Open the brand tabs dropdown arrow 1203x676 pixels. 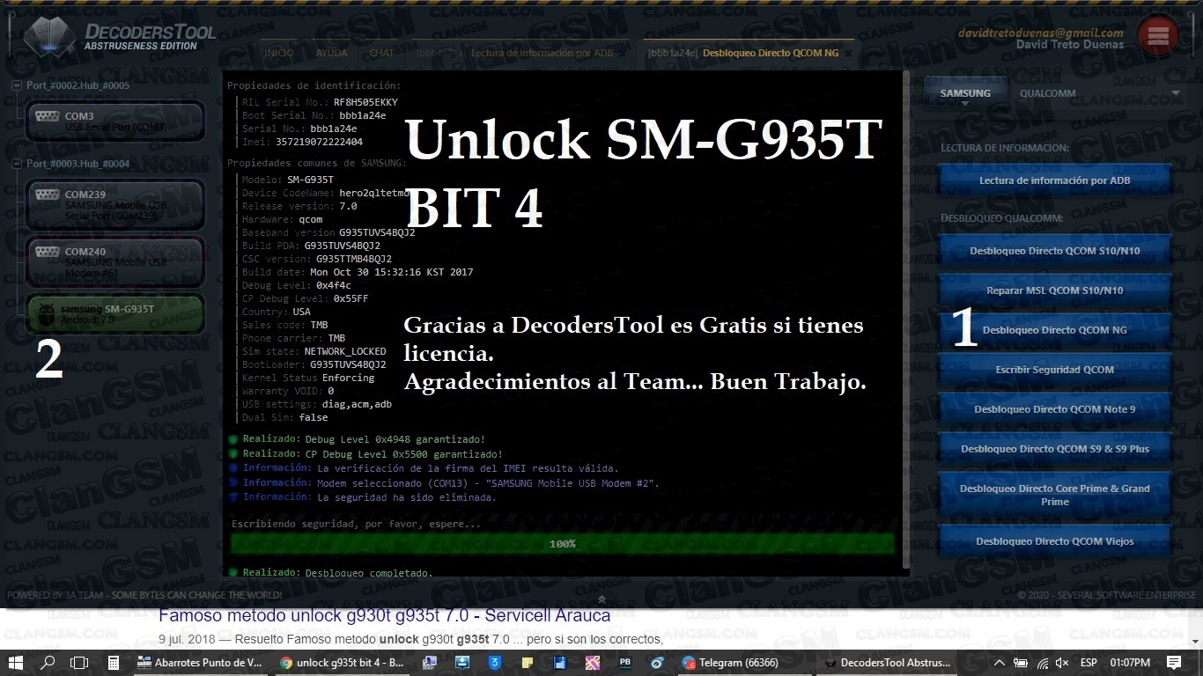pyautogui.click(x=1176, y=93)
